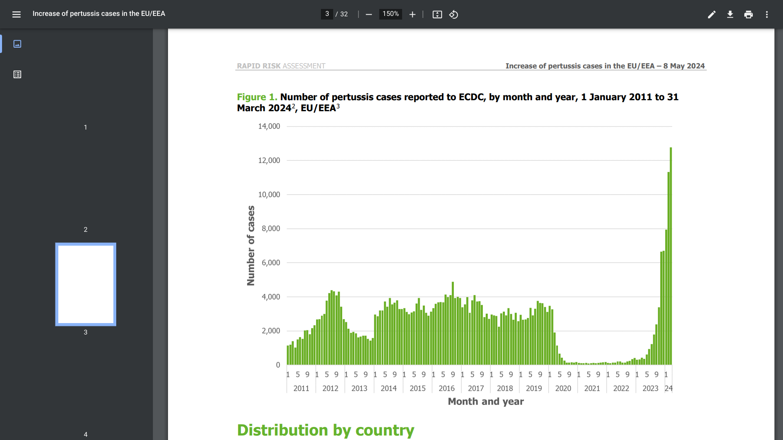783x440 pixels.
Task: Select the page 3 thumbnail
Action: pos(86,284)
